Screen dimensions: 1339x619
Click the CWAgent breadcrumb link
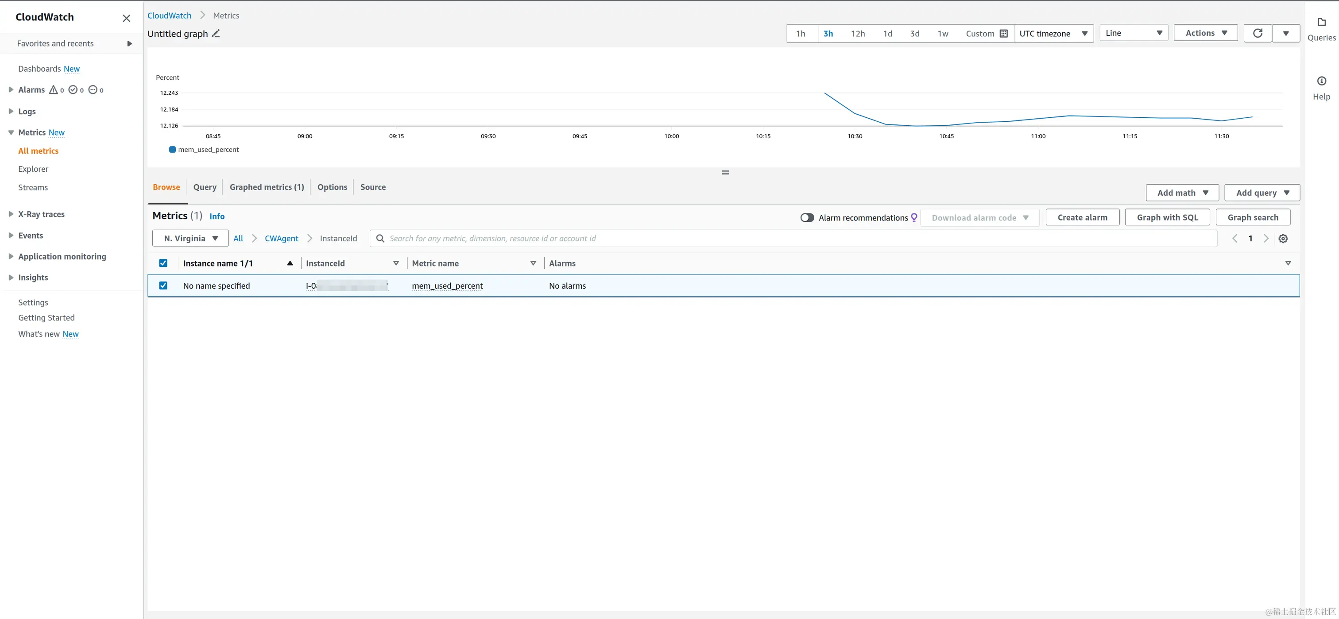[x=281, y=239]
